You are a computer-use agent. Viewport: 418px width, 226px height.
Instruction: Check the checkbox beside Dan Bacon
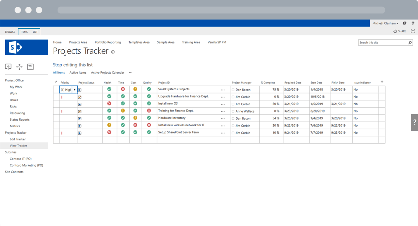click(233, 89)
